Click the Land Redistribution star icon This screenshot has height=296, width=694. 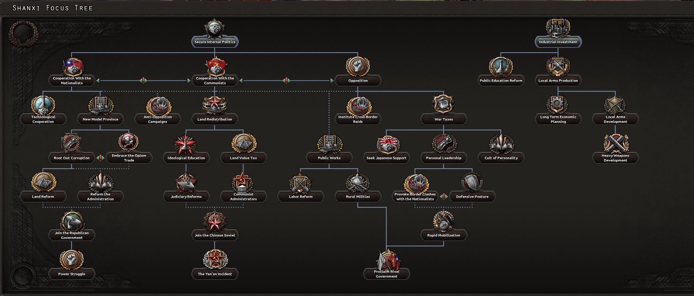[x=215, y=105]
